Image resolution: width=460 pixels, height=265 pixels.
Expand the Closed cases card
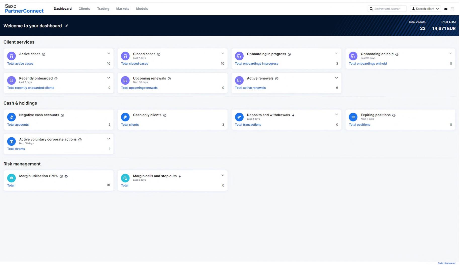point(222,53)
